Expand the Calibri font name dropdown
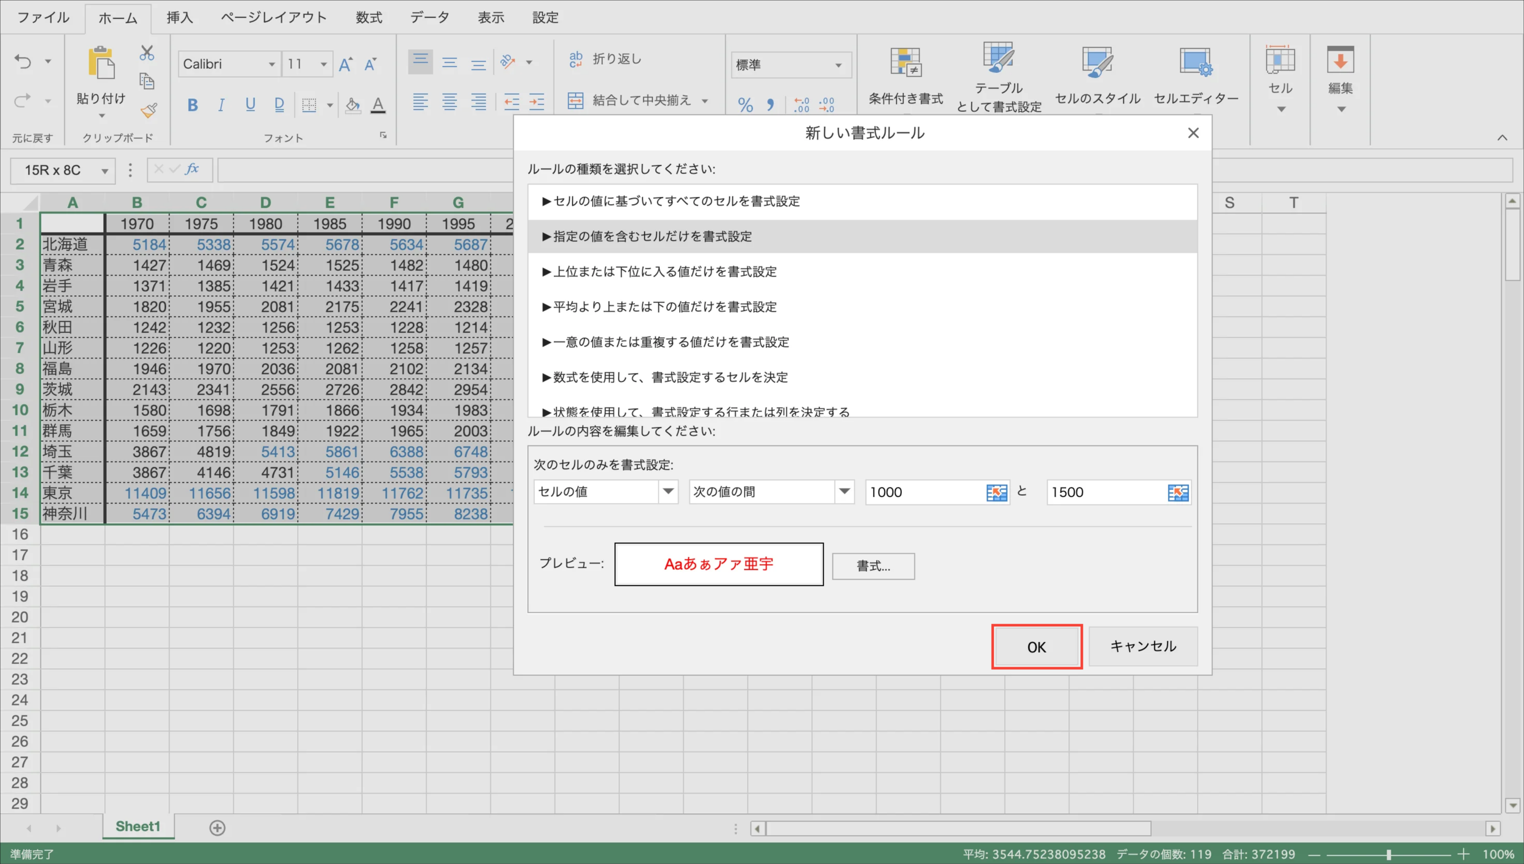Viewport: 1524px width, 864px height. 271,64
